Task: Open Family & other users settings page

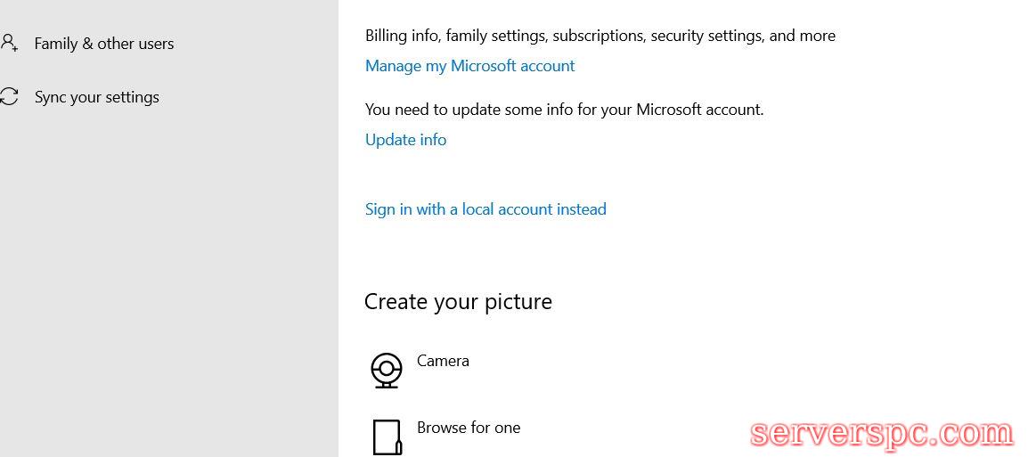Action: [103, 44]
